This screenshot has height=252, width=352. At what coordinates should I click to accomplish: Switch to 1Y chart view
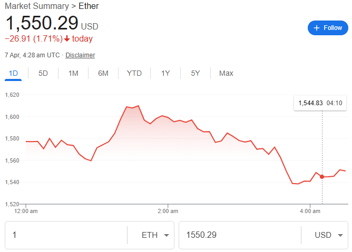(x=165, y=73)
